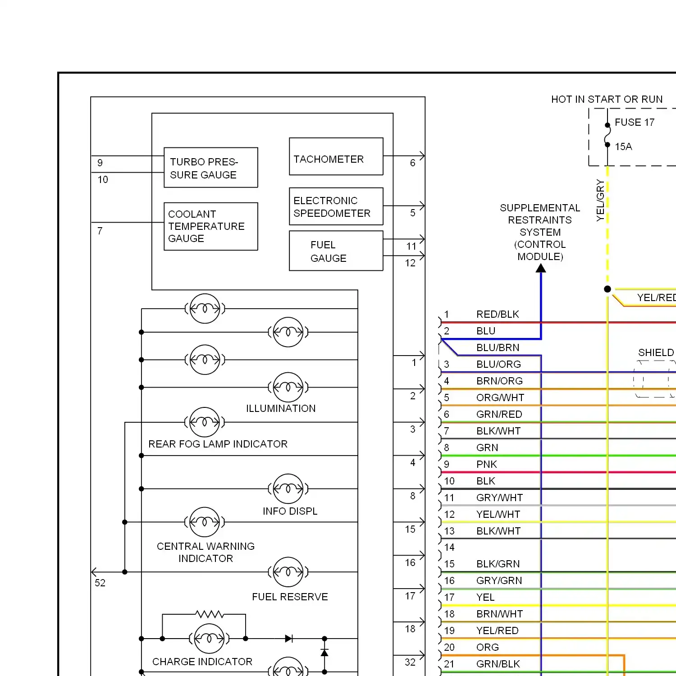
Task: Select the REAR FOG LAMP INDICATOR label
Action: click(218, 444)
